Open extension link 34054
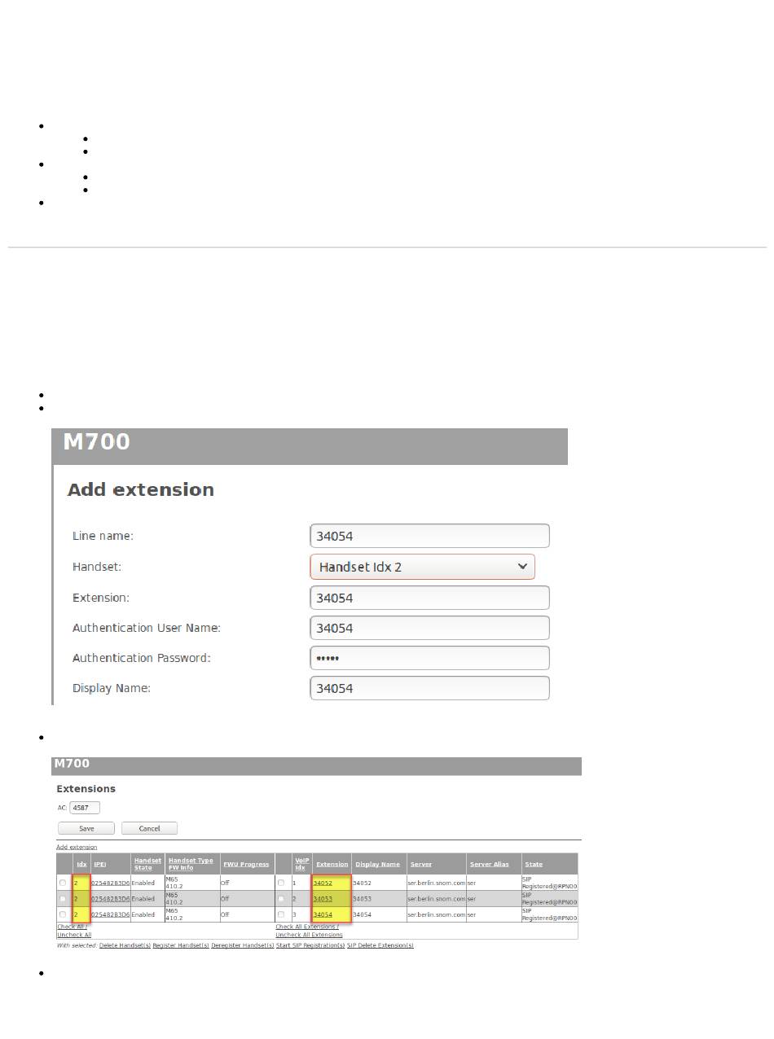The image size is (774, 1039). [x=323, y=914]
